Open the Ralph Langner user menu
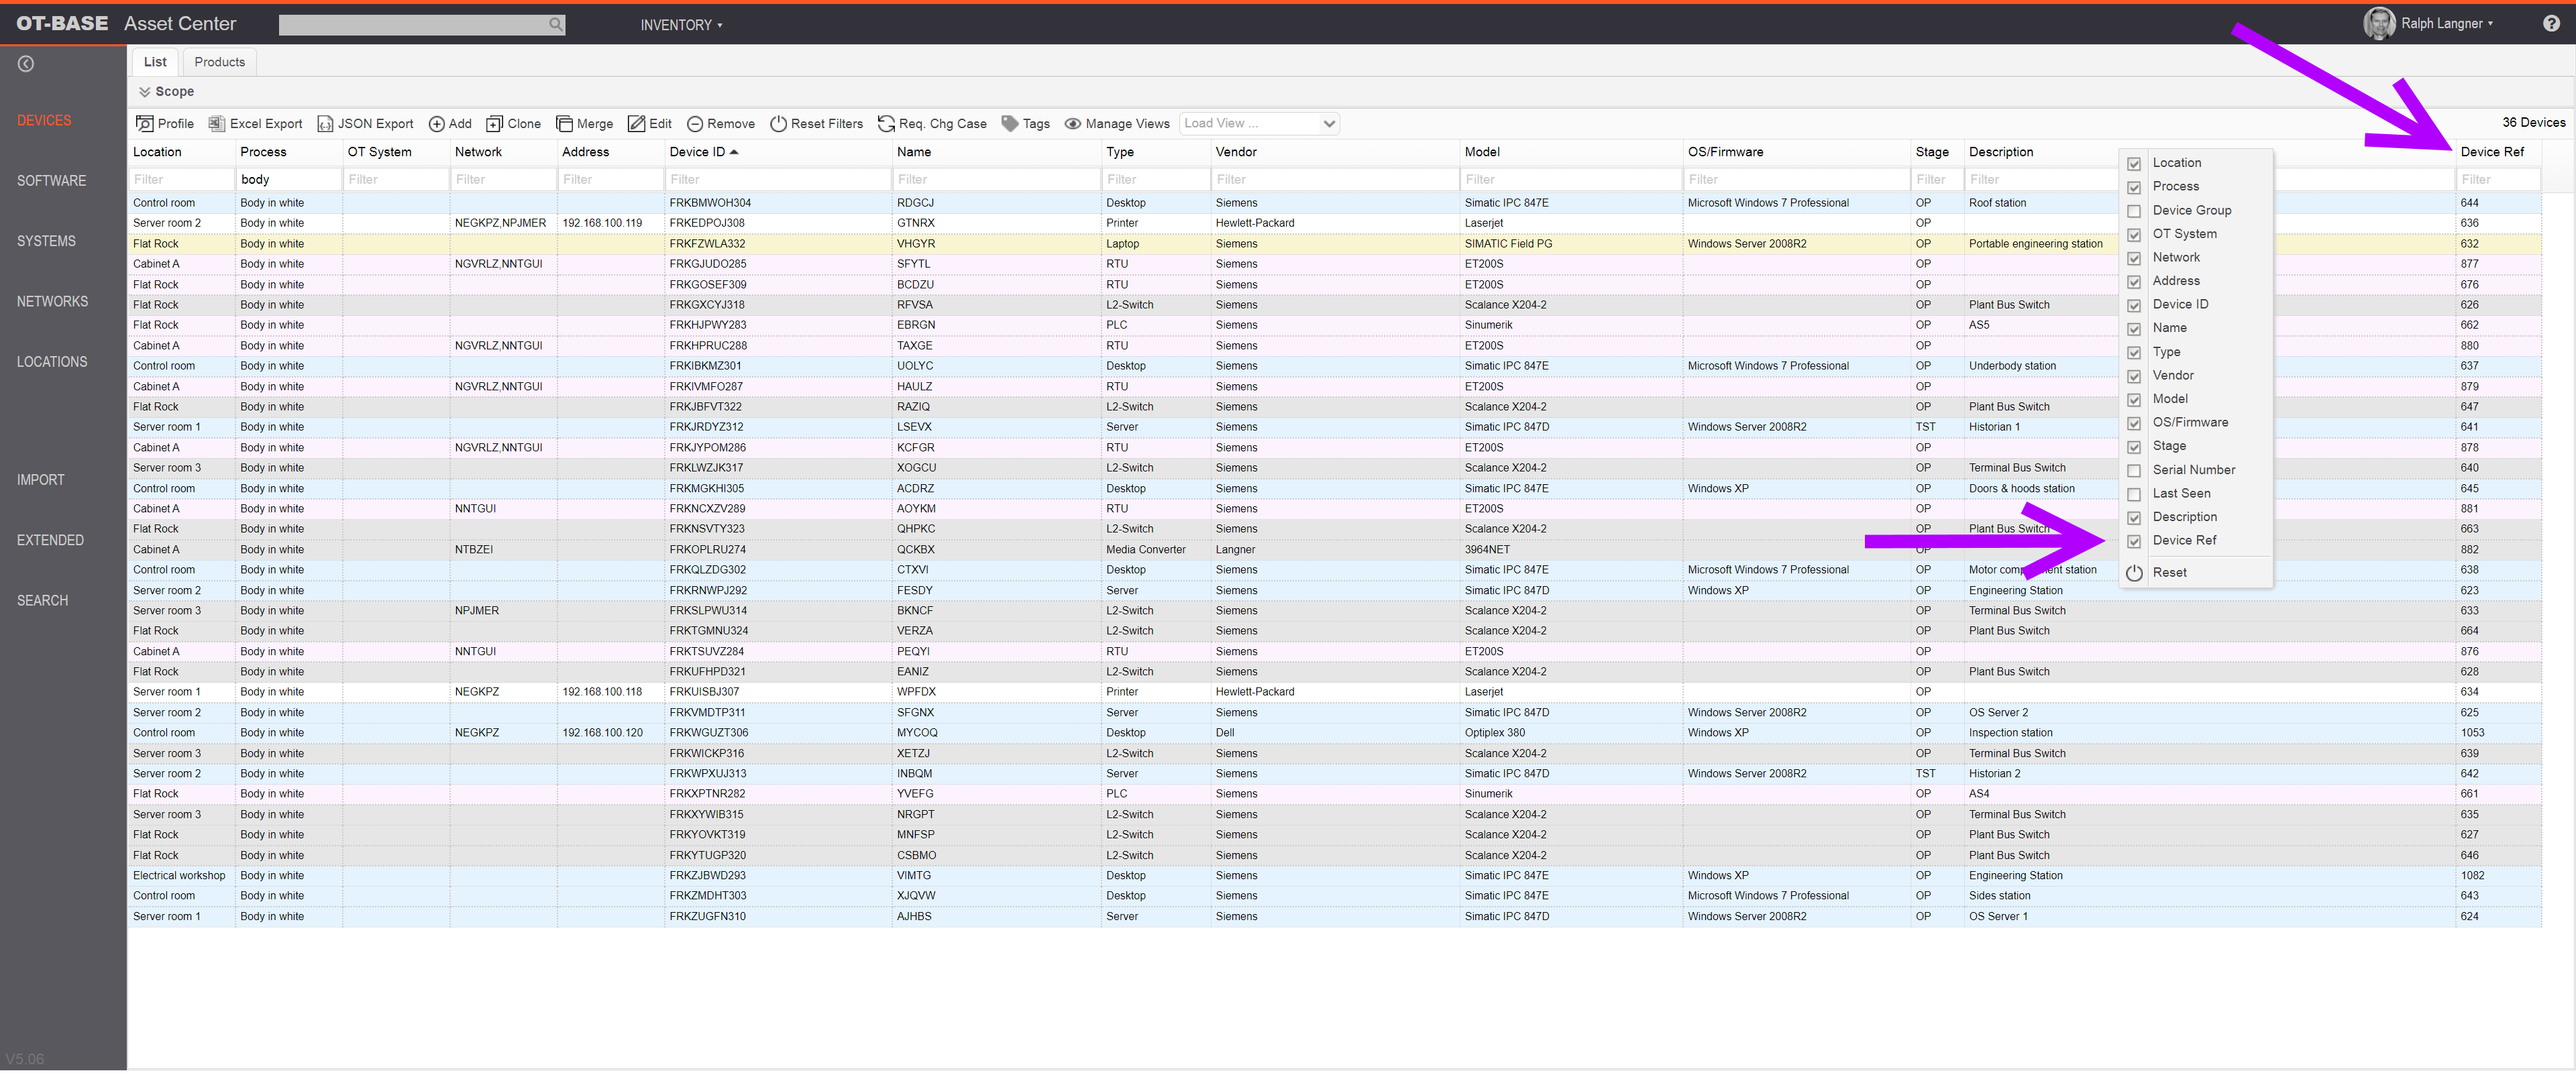 coord(2447,24)
